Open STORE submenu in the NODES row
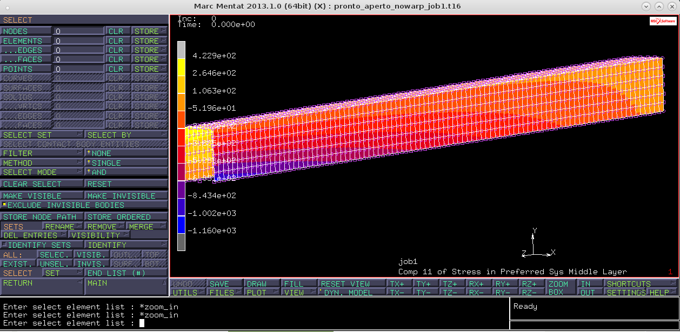 click(150, 31)
